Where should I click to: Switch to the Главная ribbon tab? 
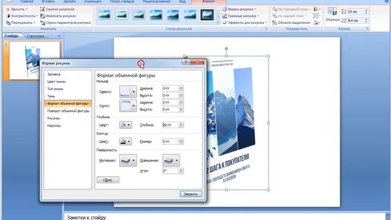(27, 1)
